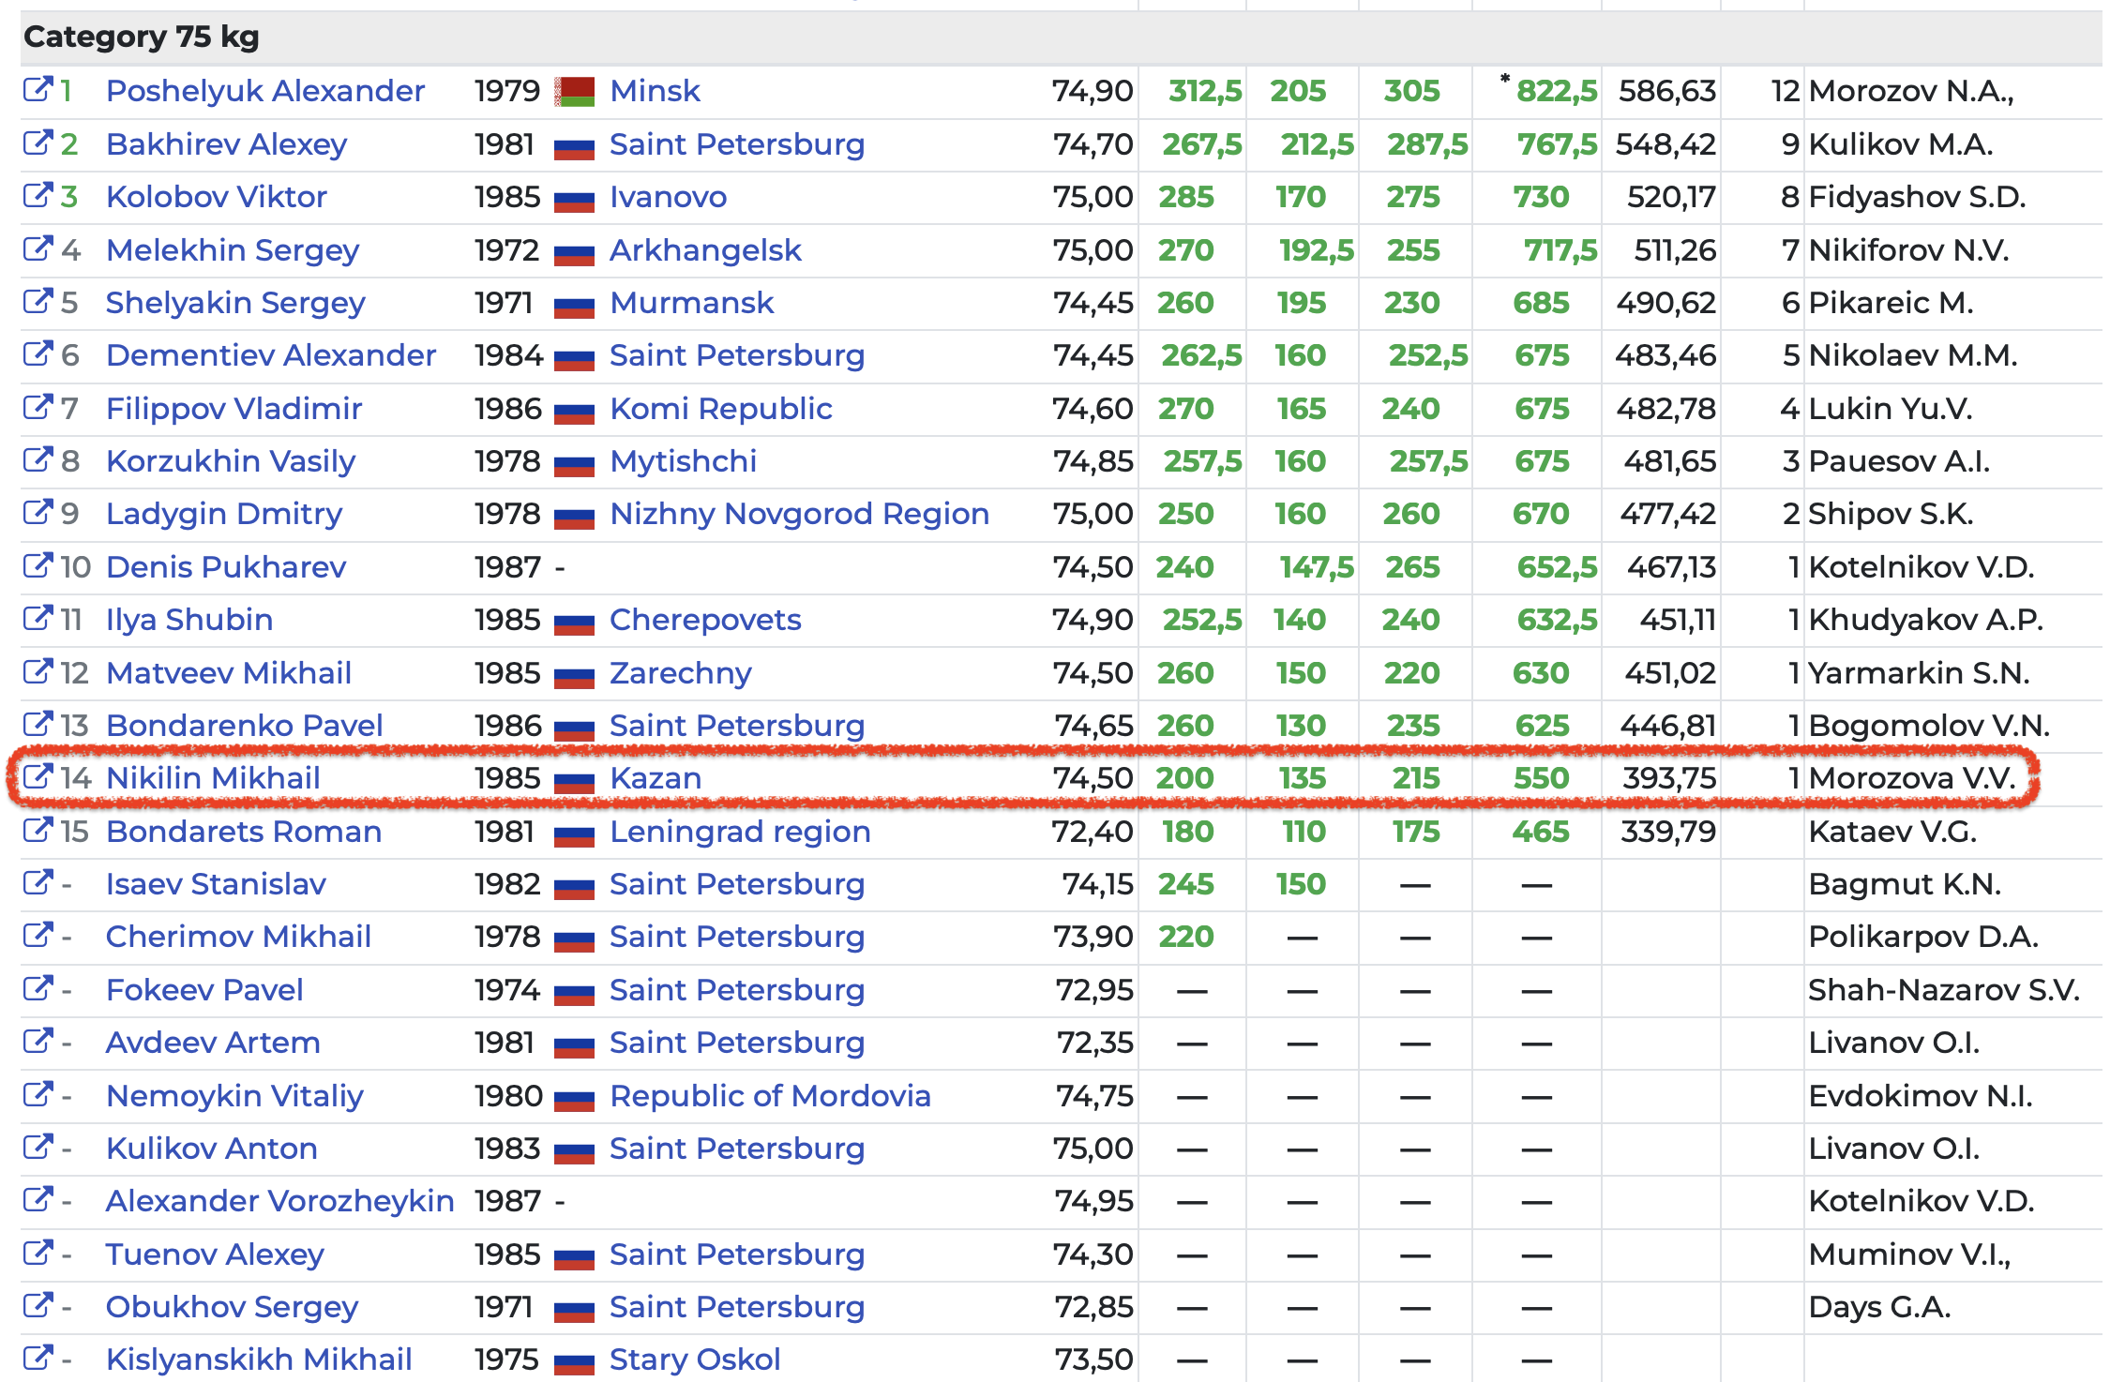Open external link icon for Poshelyuk Alexander
Screen dimensions: 2110x1382
point(38,90)
